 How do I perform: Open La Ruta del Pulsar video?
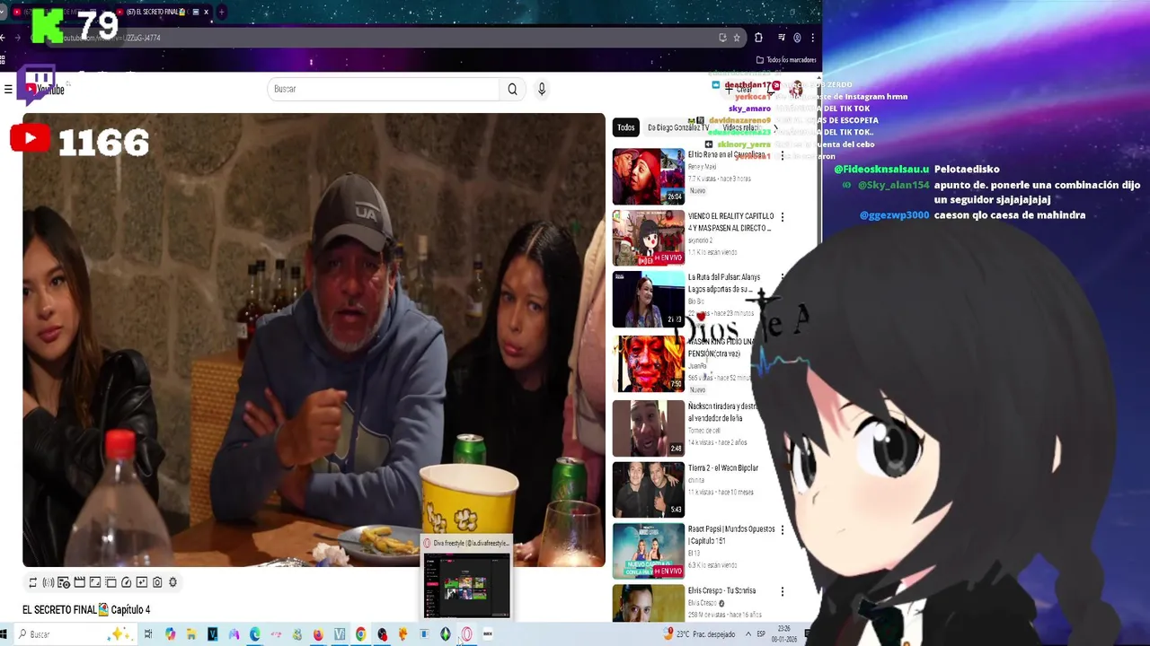pyautogui.click(x=724, y=284)
